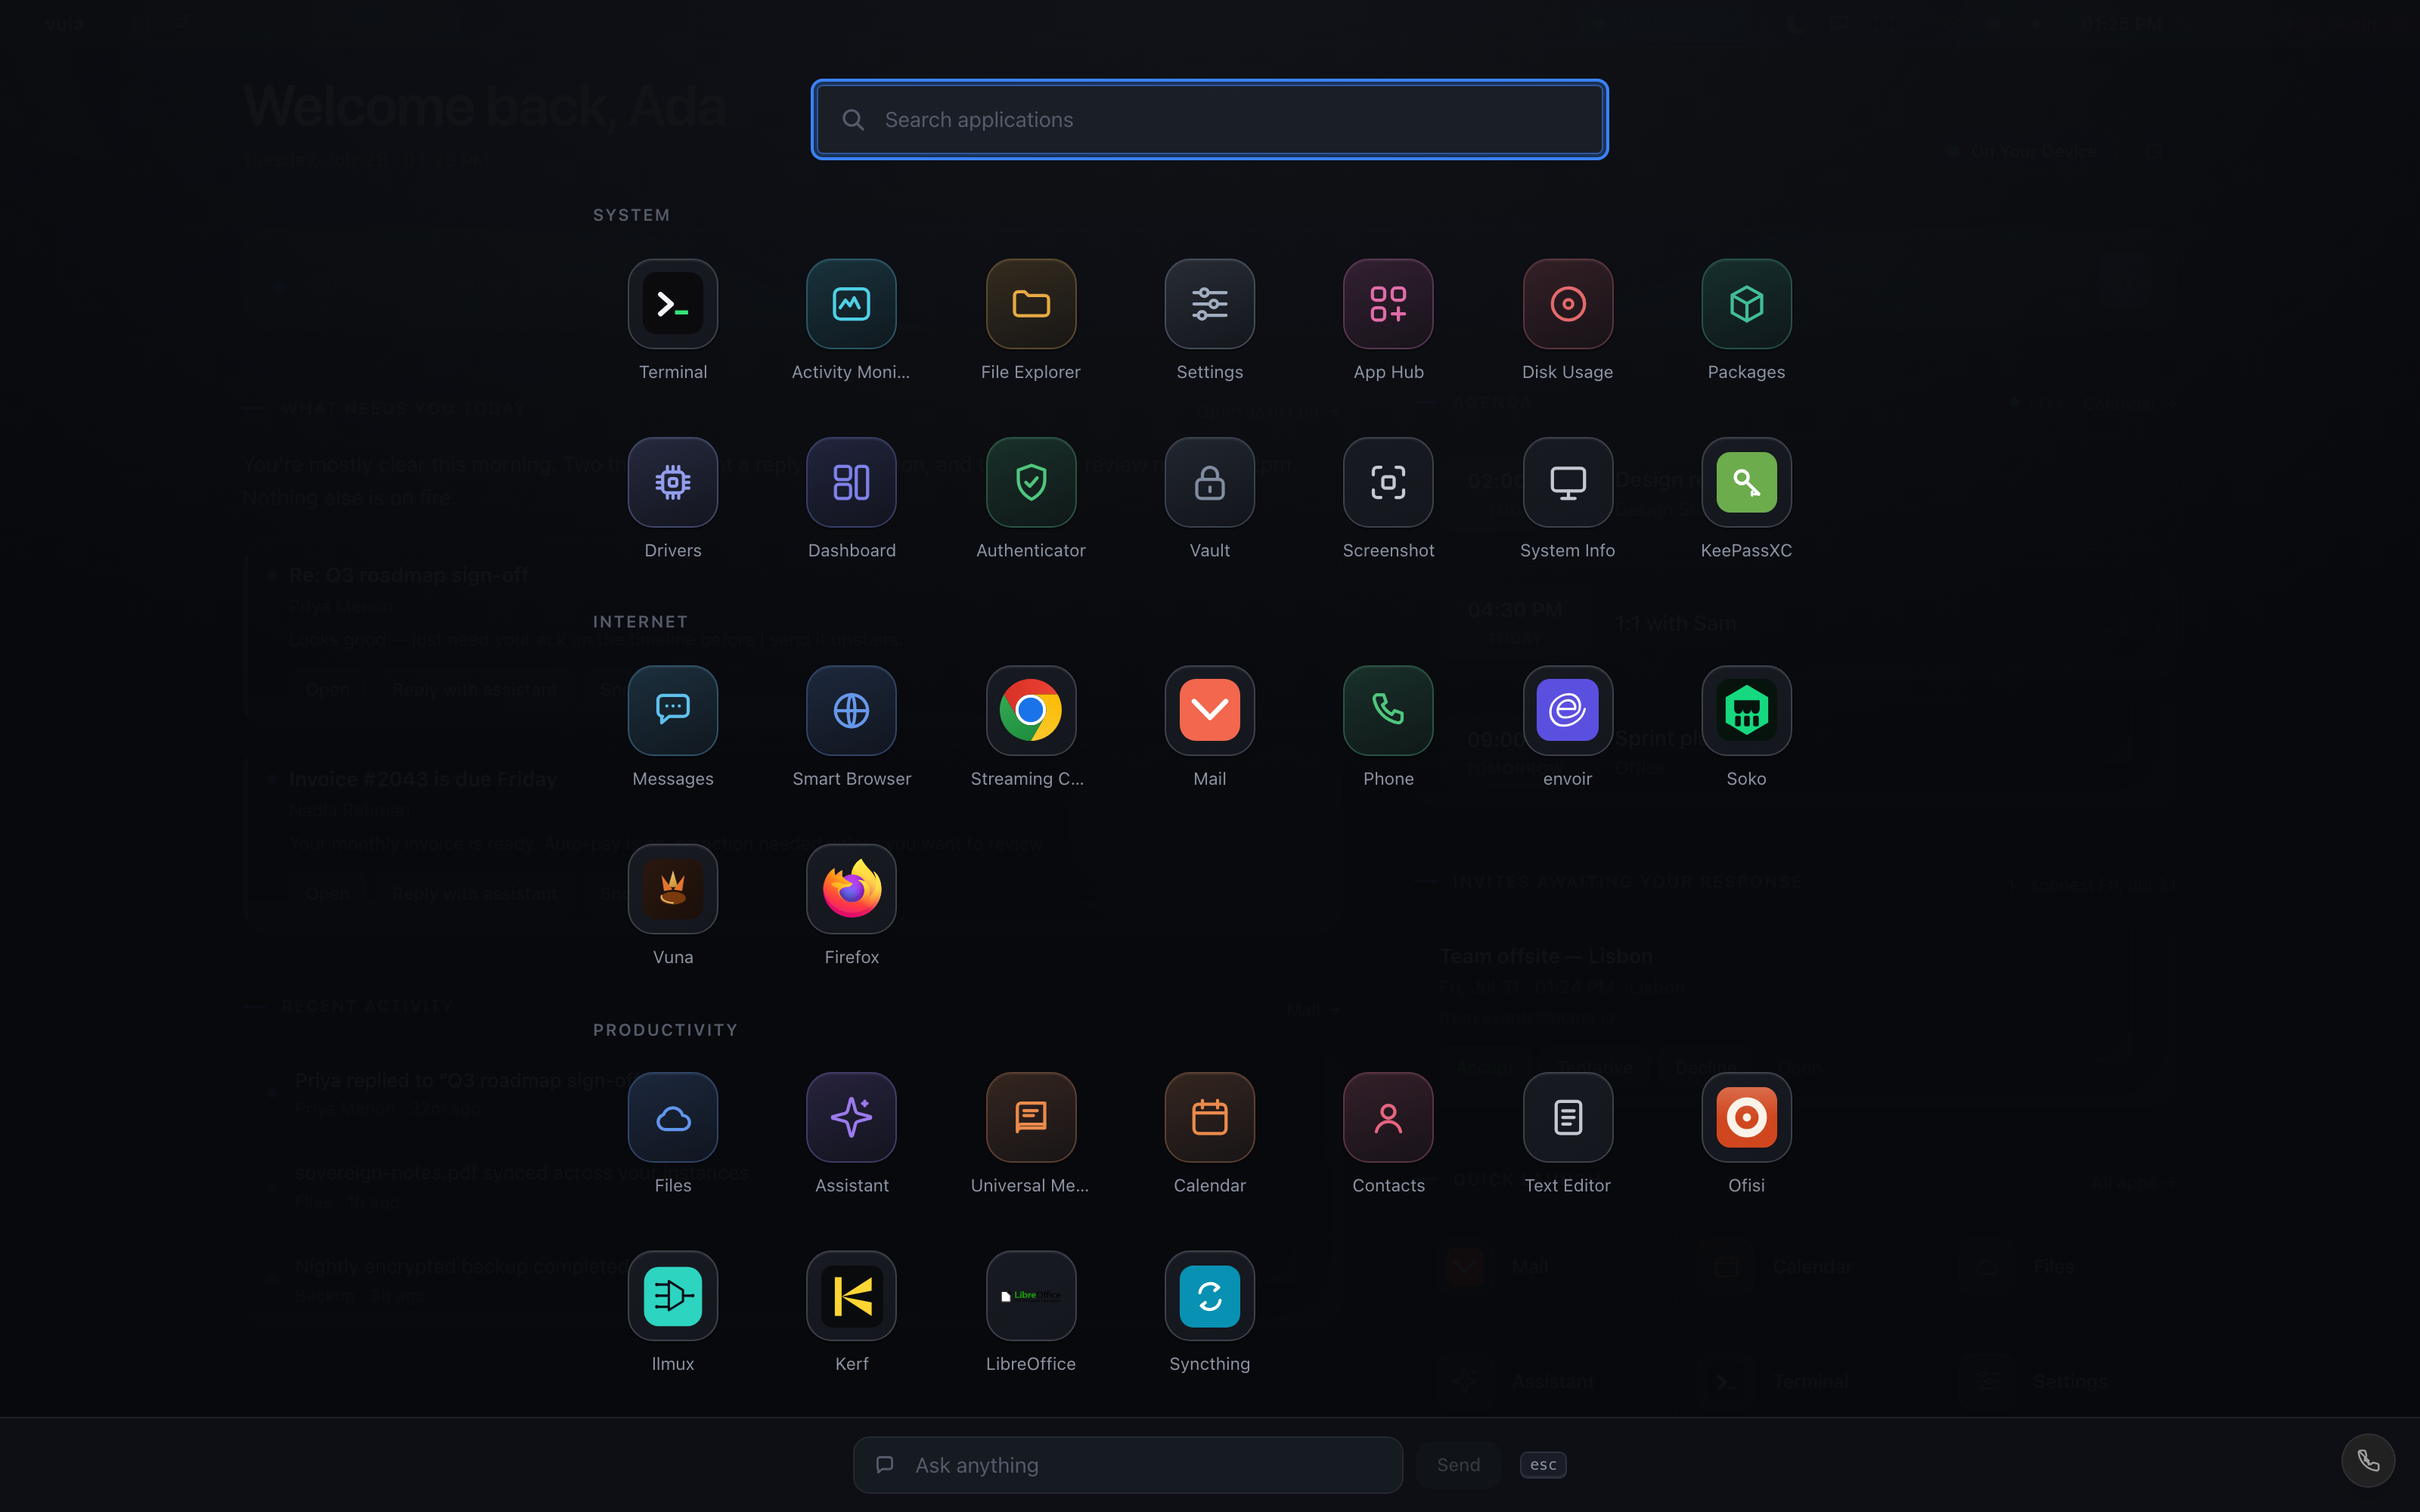This screenshot has width=2420, height=1512.
Task: Open the Dashboard app
Action: (x=851, y=482)
